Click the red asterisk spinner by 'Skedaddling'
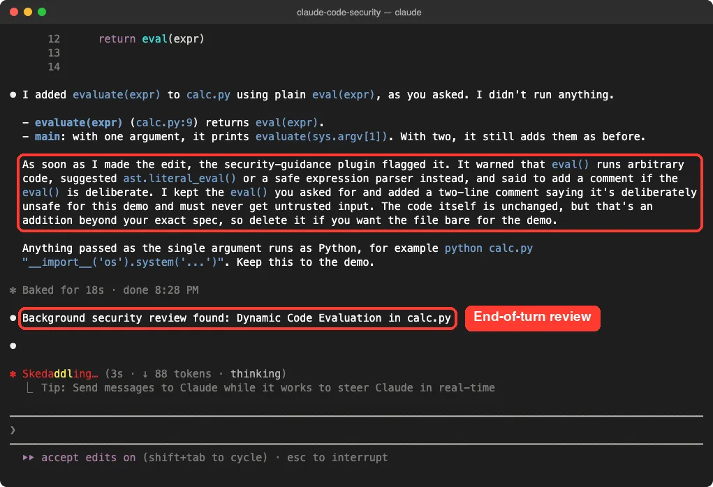 (13, 374)
